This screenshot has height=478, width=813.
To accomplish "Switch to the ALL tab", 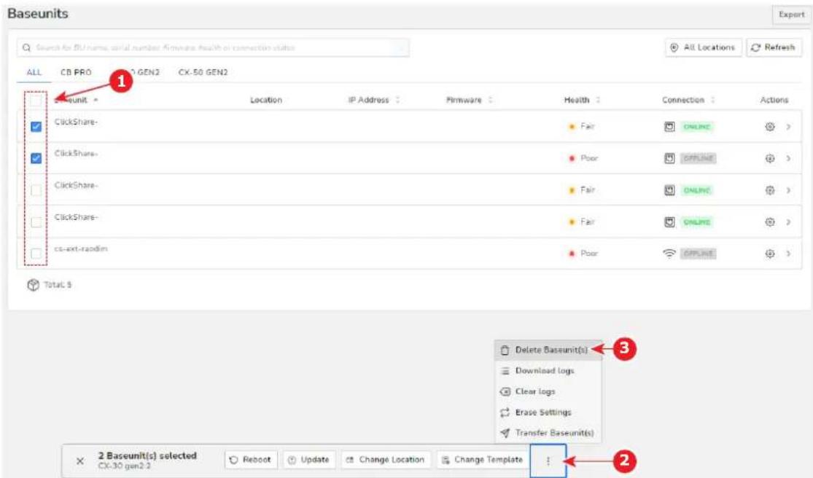I will click(x=34, y=73).
